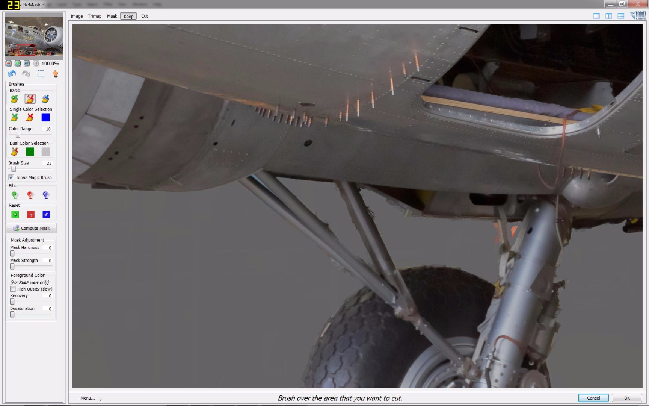Image resolution: width=649 pixels, height=406 pixels.
Task: Click the gray dual color swatch
Action: (45, 151)
